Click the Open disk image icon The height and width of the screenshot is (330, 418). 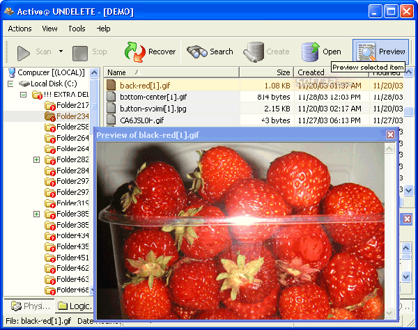[x=310, y=52]
